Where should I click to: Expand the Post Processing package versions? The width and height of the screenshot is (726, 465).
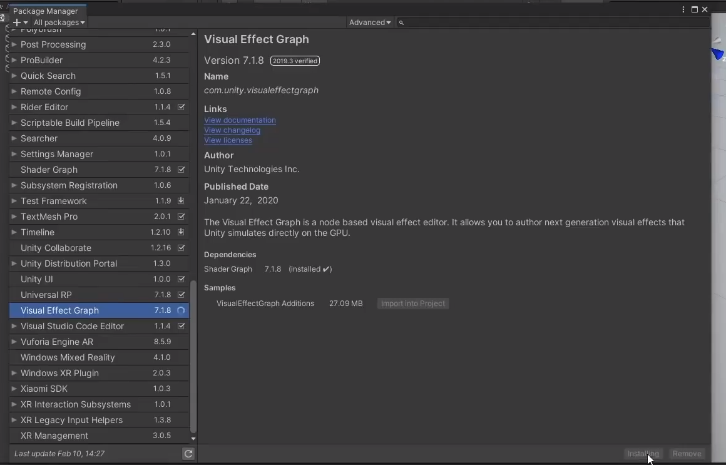(14, 44)
